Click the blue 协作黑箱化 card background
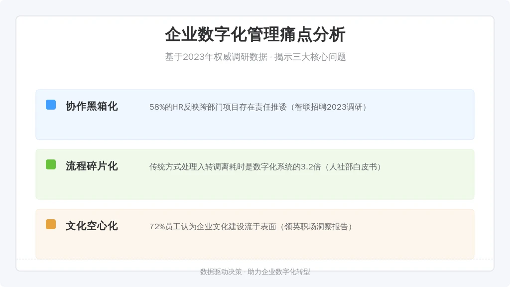Screen dimensions: 510x287 (255, 115)
